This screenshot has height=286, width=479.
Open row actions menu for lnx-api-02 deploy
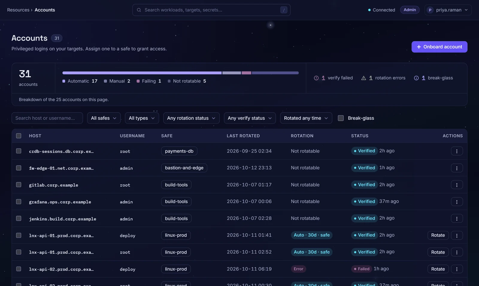[x=457, y=269]
